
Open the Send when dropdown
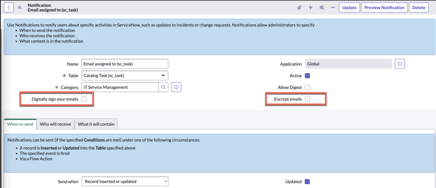pos(125,181)
